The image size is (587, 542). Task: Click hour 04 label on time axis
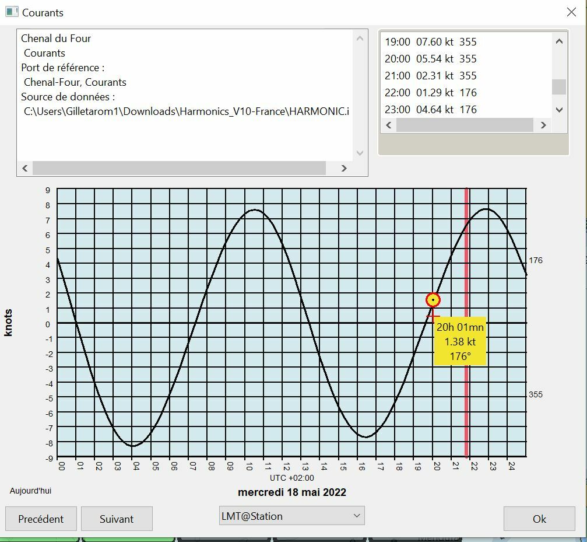click(136, 466)
